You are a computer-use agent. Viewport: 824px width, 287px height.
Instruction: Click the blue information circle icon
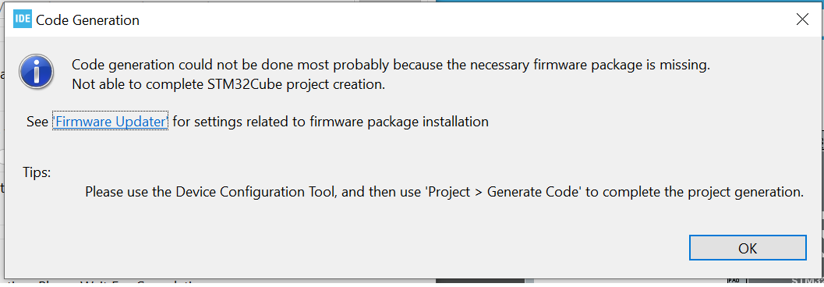click(x=36, y=72)
